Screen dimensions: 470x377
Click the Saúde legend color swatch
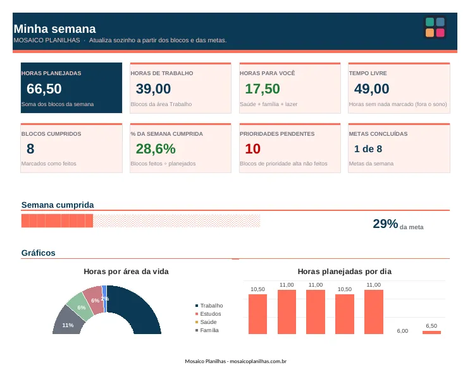[x=197, y=322]
